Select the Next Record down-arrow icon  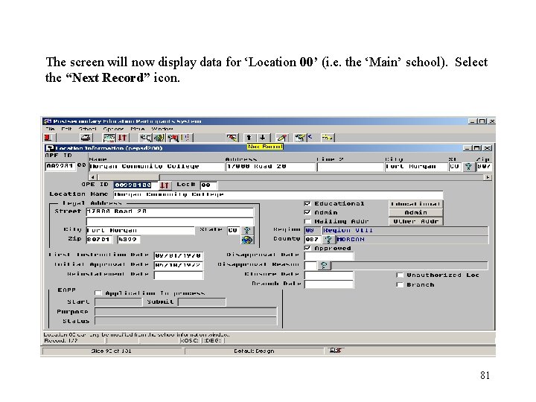(x=262, y=138)
